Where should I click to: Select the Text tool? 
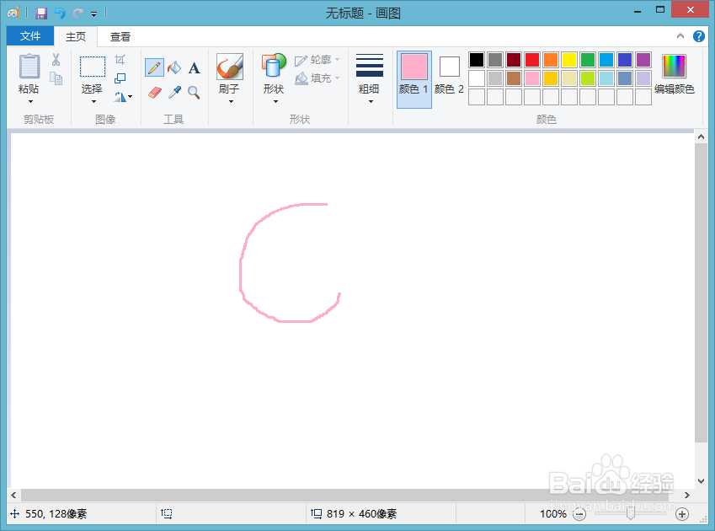(x=193, y=67)
